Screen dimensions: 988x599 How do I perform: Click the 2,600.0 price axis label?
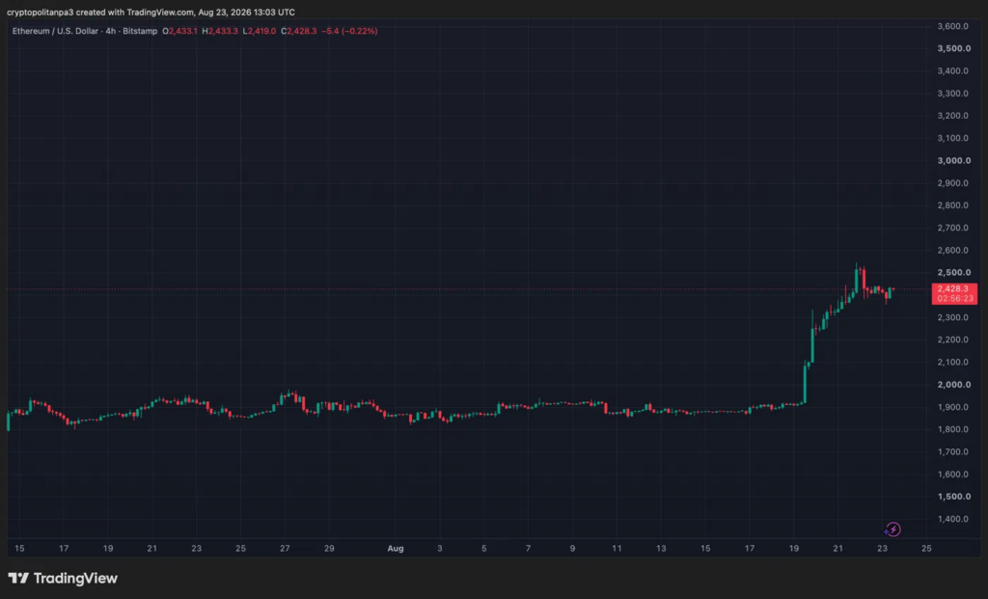click(952, 251)
